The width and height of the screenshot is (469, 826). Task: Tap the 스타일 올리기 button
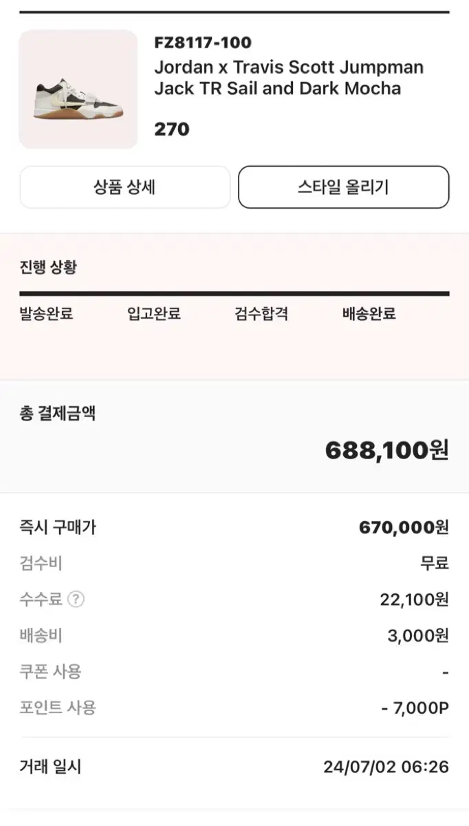pos(343,187)
